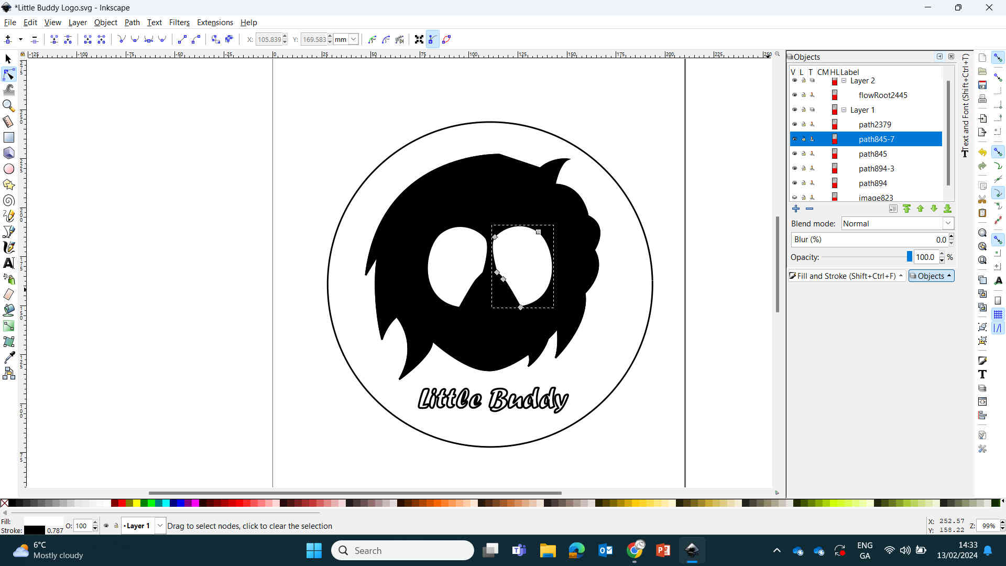Screen dimensions: 1006x566
Task: Select the image823 object row
Action: pos(866,197)
